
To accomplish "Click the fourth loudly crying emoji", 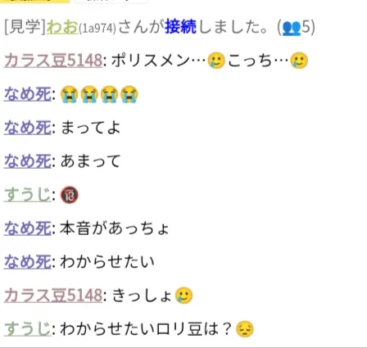I will (129, 94).
